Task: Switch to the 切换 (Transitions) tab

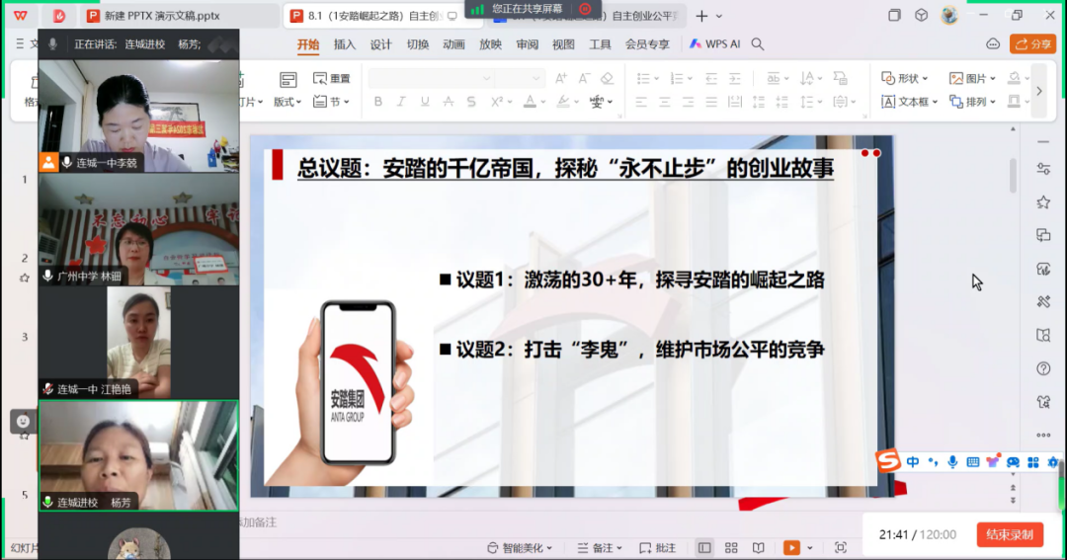Action: (x=418, y=44)
